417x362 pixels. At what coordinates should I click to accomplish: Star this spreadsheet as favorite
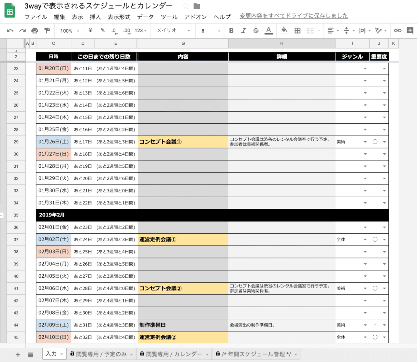coord(185,6)
